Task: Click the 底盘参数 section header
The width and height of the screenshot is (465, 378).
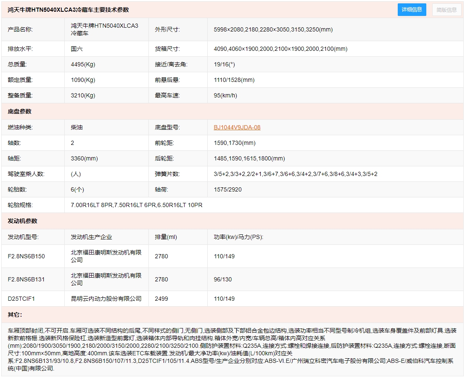Action: [20, 111]
